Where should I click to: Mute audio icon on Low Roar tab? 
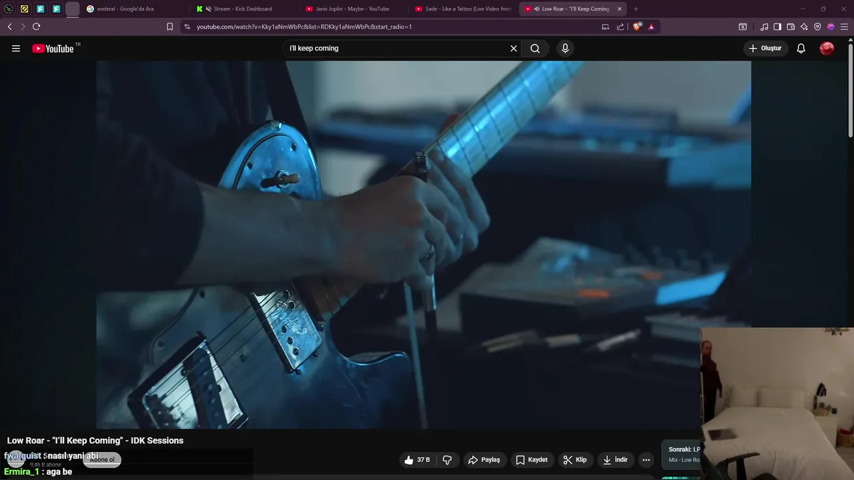537,9
